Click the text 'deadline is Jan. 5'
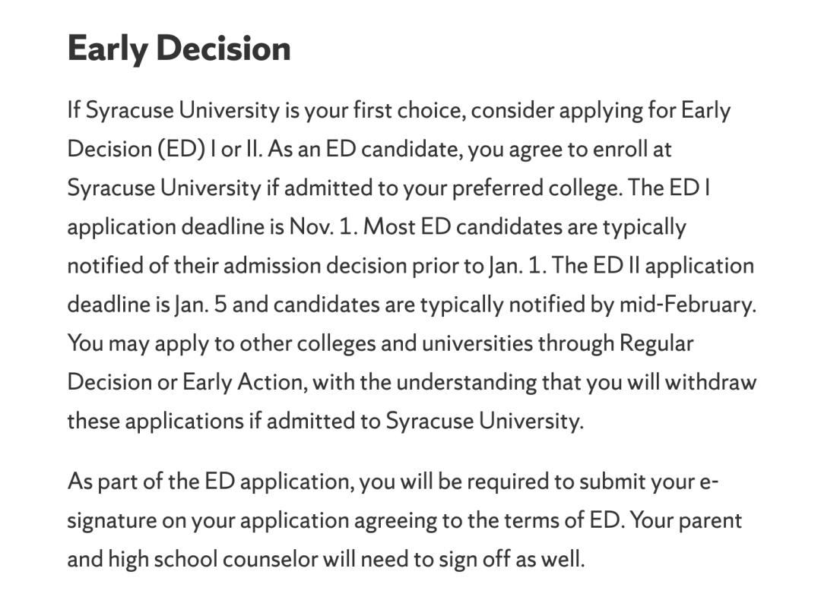Viewport: 821px width, 600px height. 147,305
